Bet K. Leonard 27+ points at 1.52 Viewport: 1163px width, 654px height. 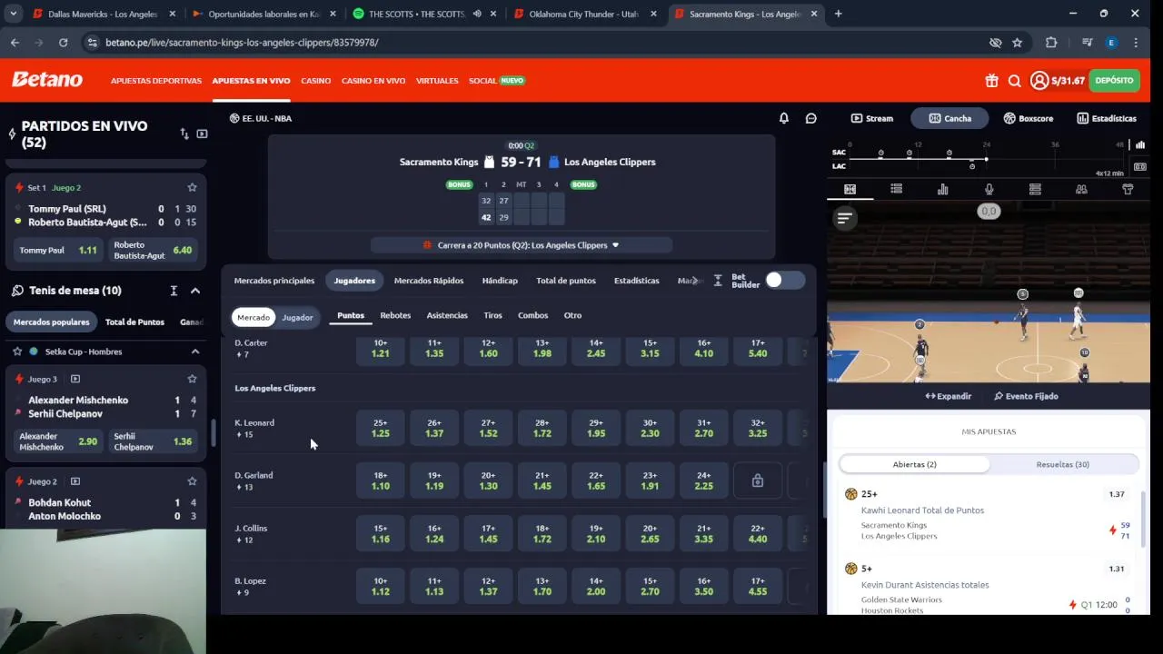[488, 429]
